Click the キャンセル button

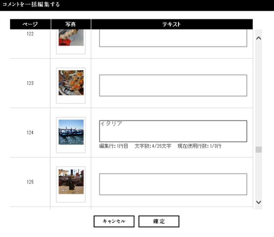tap(114, 221)
